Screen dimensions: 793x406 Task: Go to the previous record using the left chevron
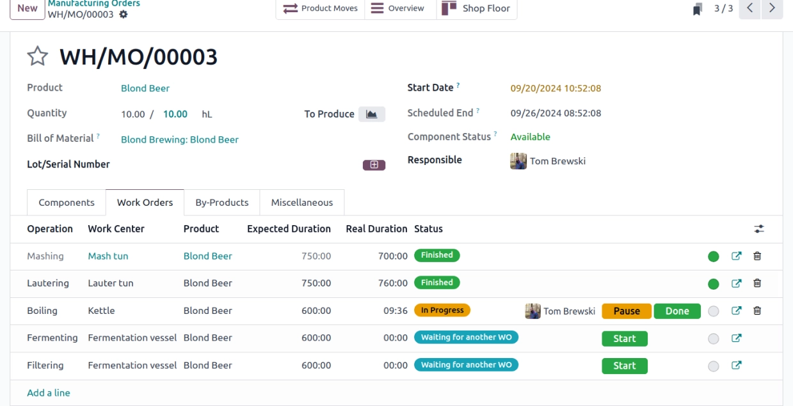(x=750, y=8)
